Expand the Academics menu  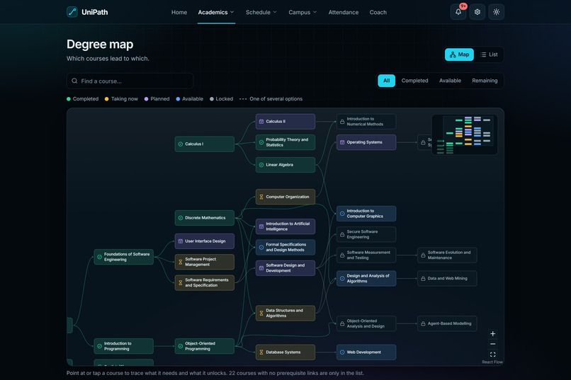[216, 12]
